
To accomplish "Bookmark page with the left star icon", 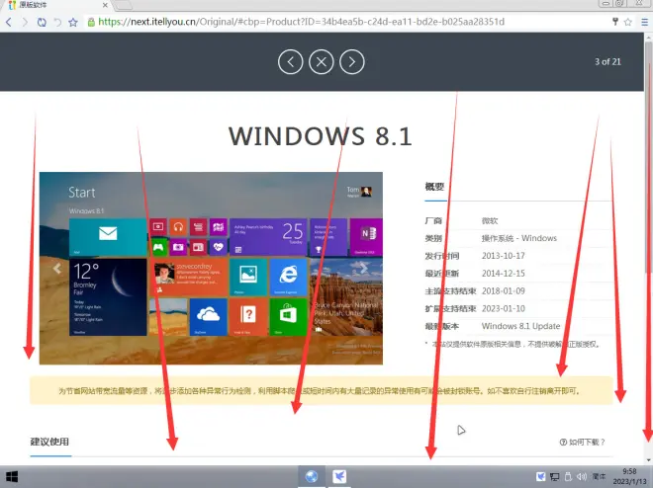I will (x=73, y=22).
